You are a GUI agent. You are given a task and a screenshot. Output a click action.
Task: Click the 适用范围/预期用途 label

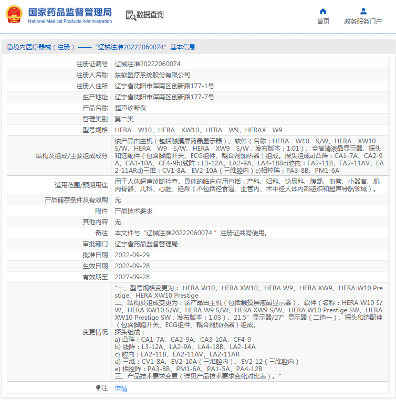pos(81,185)
